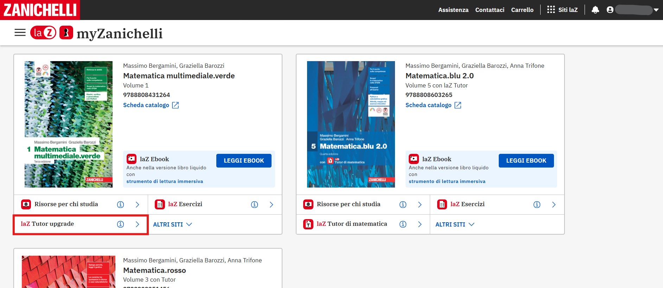Click LEGGI EBOOK for Matematica.blu 2.0

526,161
